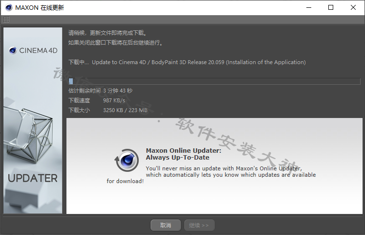Click the download speed value 987 KB/s
Image resolution: width=365 pixels, height=235 pixels.
(114, 100)
